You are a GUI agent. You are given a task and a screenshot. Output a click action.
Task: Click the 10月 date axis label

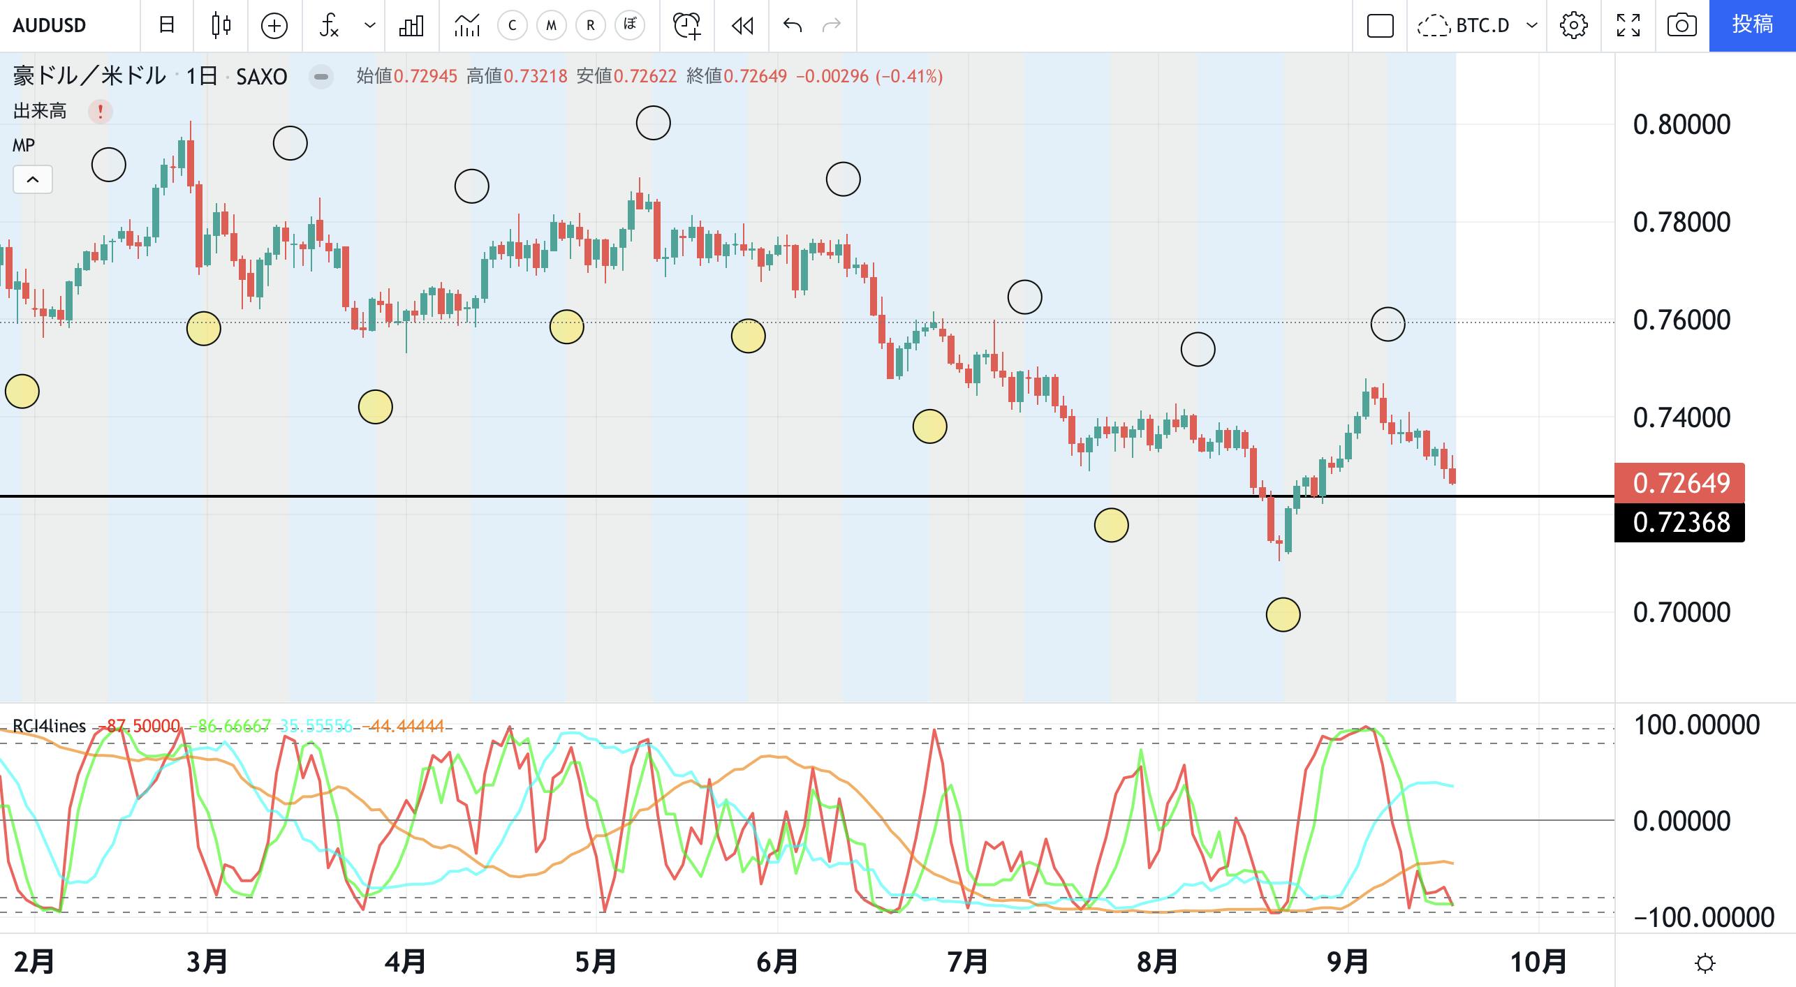[1538, 963]
